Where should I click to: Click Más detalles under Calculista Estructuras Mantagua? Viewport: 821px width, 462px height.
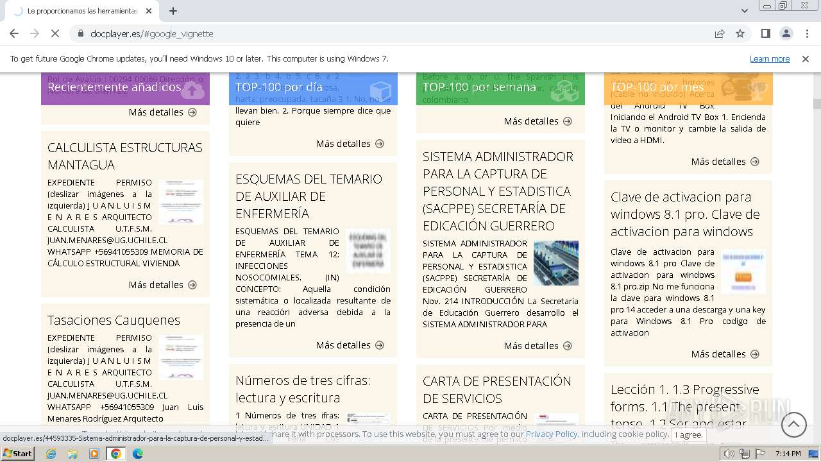click(x=162, y=284)
